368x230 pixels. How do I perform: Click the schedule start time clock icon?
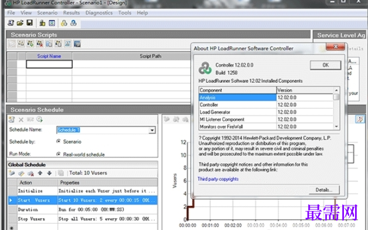[39, 120]
